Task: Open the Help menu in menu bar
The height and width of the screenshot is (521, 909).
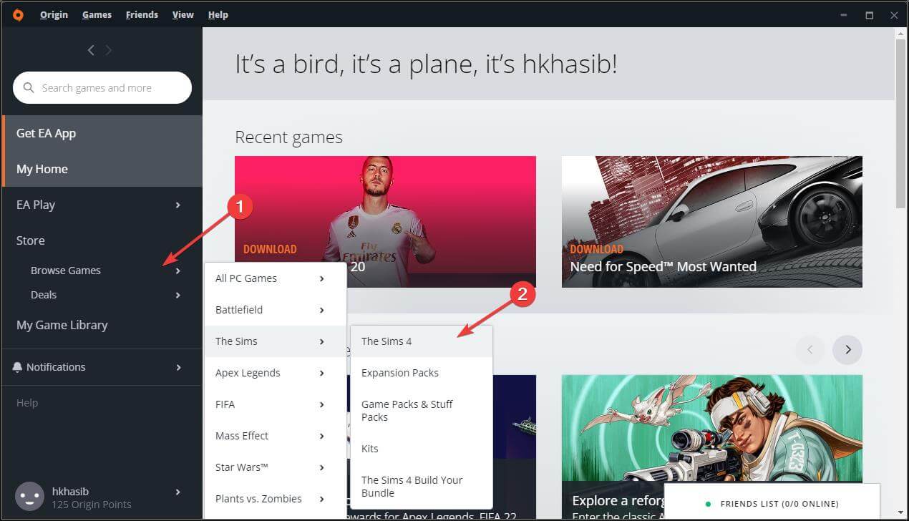Action: (x=218, y=14)
